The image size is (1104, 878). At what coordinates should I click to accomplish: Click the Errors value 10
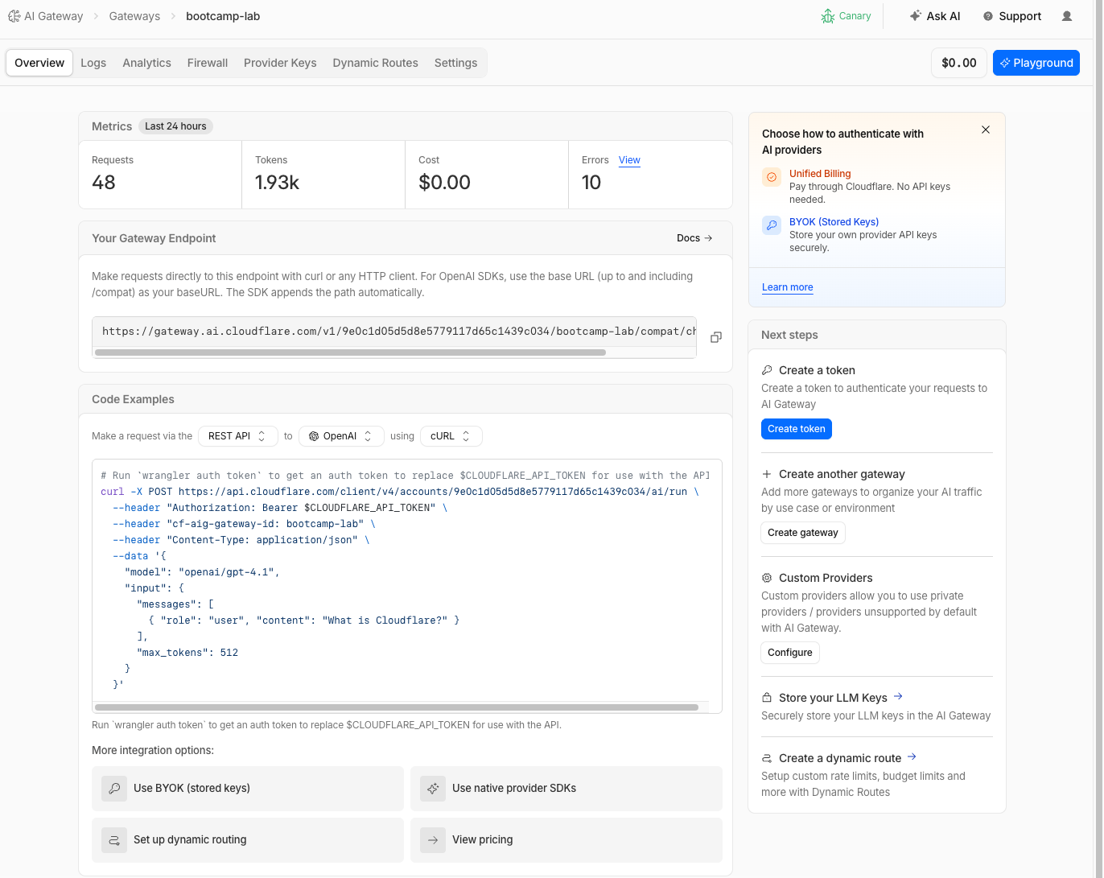[591, 183]
